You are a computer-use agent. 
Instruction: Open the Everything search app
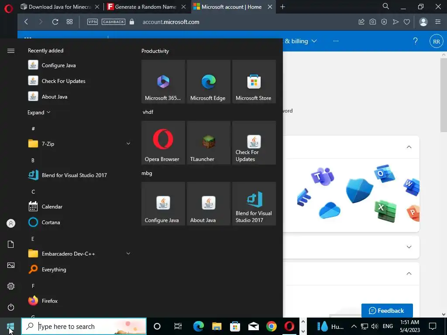80,269
